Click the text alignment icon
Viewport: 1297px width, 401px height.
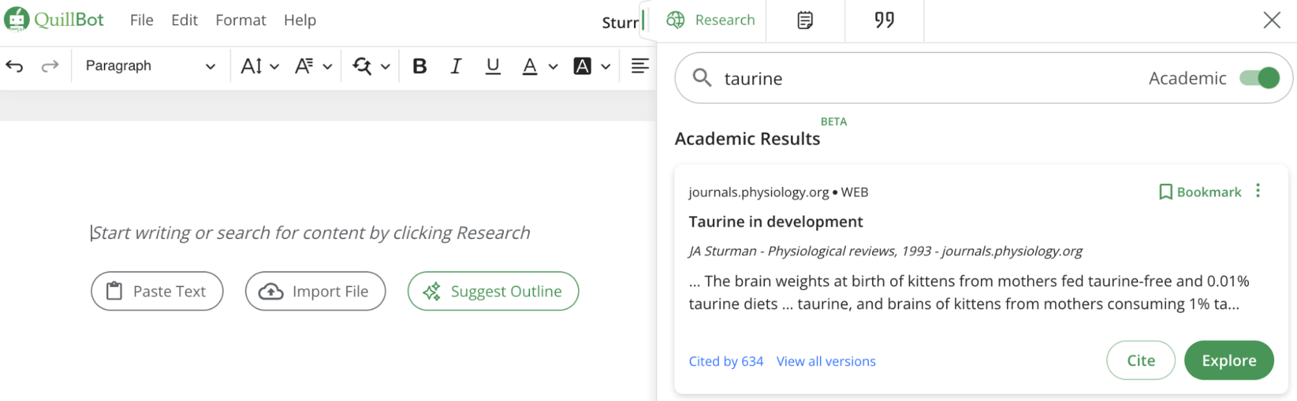click(x=640, y=66)
